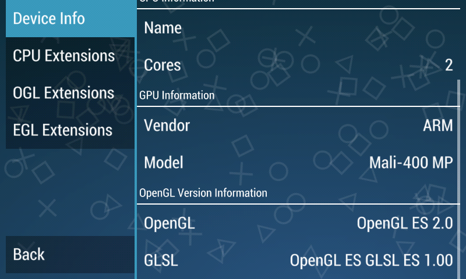Screen dimensions: 466x279
Task: Click the OpenGL row label
Action: [x=170, y=223]
